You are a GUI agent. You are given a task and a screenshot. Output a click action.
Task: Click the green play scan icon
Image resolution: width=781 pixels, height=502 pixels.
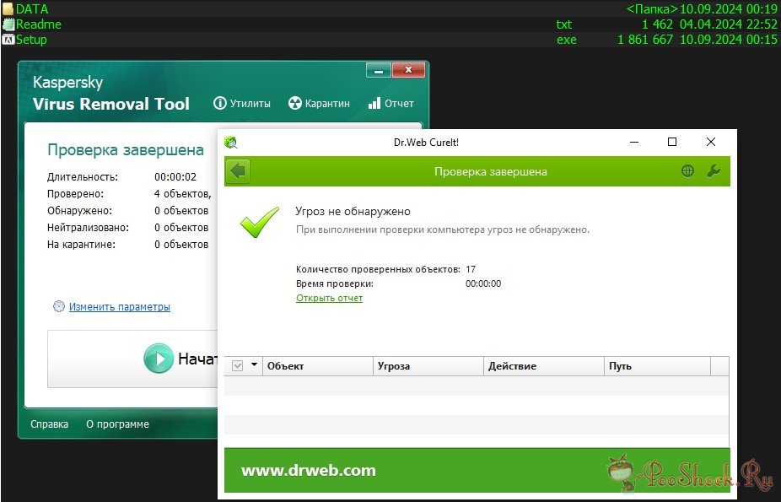159,359
